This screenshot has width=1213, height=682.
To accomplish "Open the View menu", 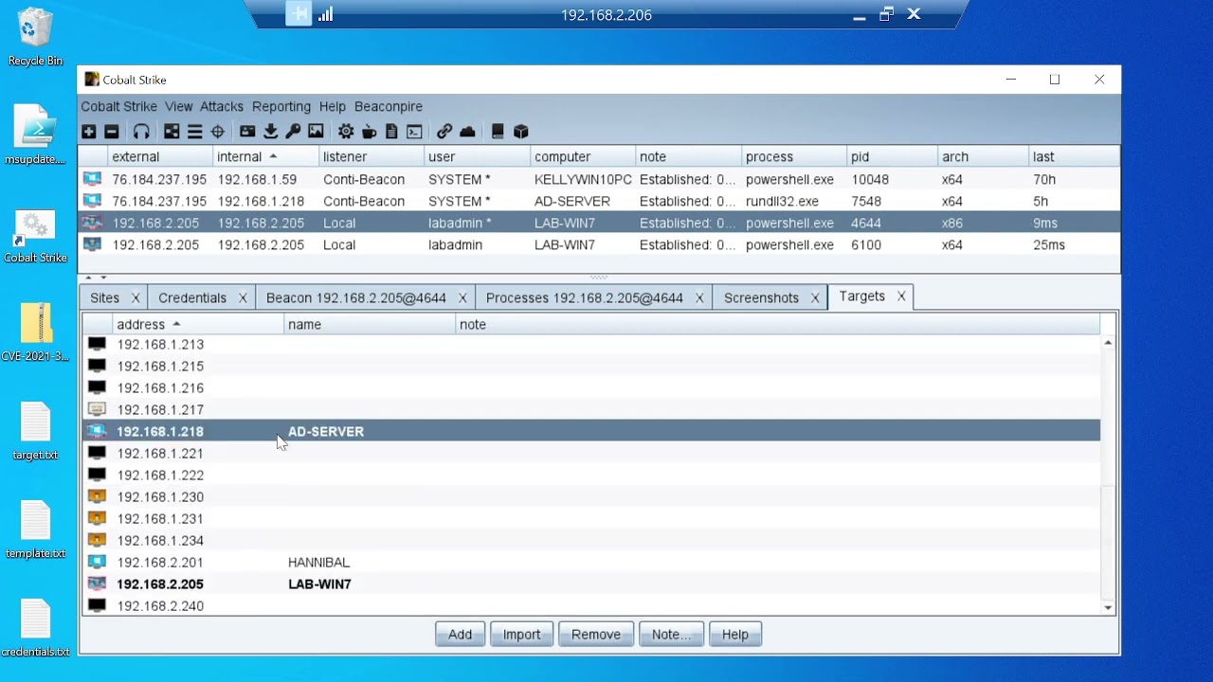I will pos(178,106).
